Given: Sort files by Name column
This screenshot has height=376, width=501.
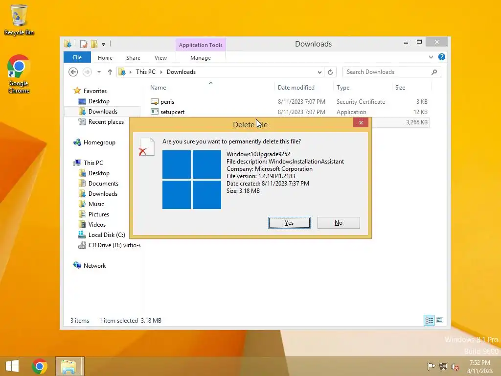Looking at the screenshot, I should click(x=158, y=88).
